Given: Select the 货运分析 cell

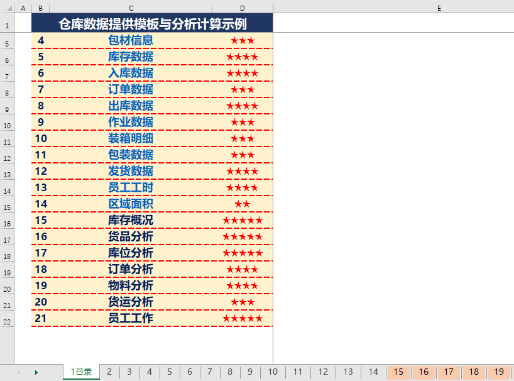Looking at the screenshot, I should point(131,302).
